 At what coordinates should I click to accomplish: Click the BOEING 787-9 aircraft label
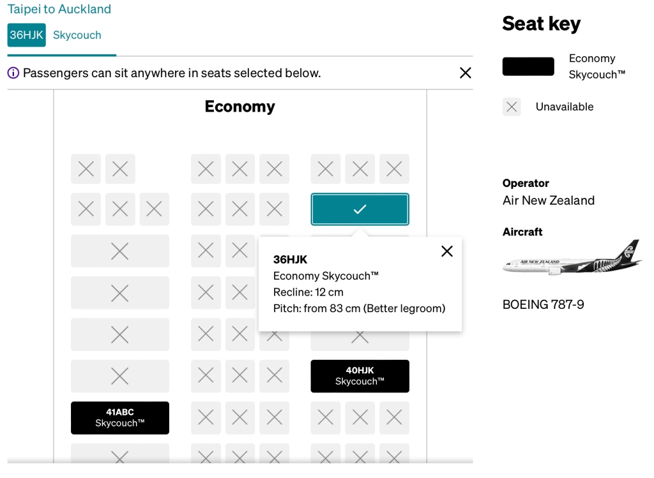point(543,304)
